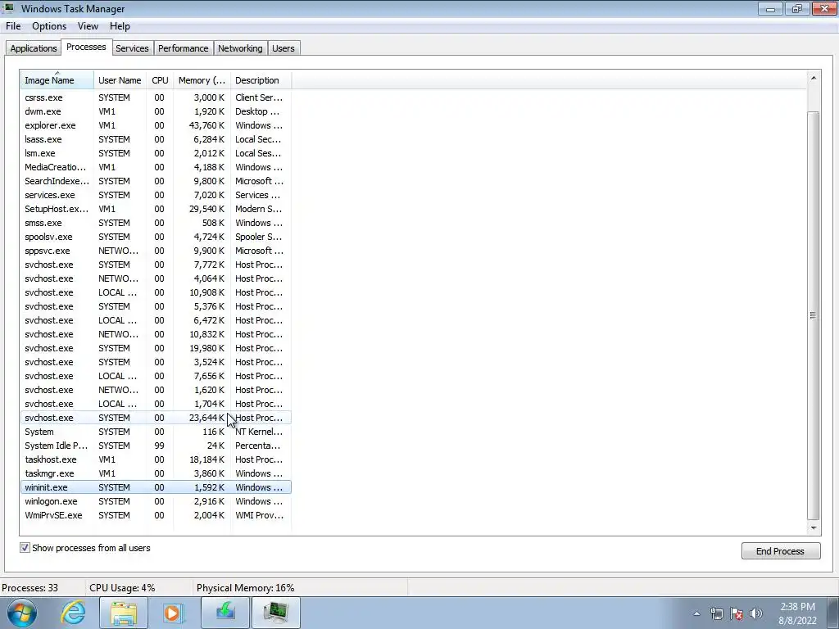Switch to the Applications tab
This screenshot has width=839, height=629.
[33, 48]
